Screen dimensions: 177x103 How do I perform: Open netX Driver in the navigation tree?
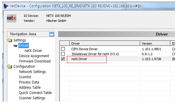click(33, 51)
